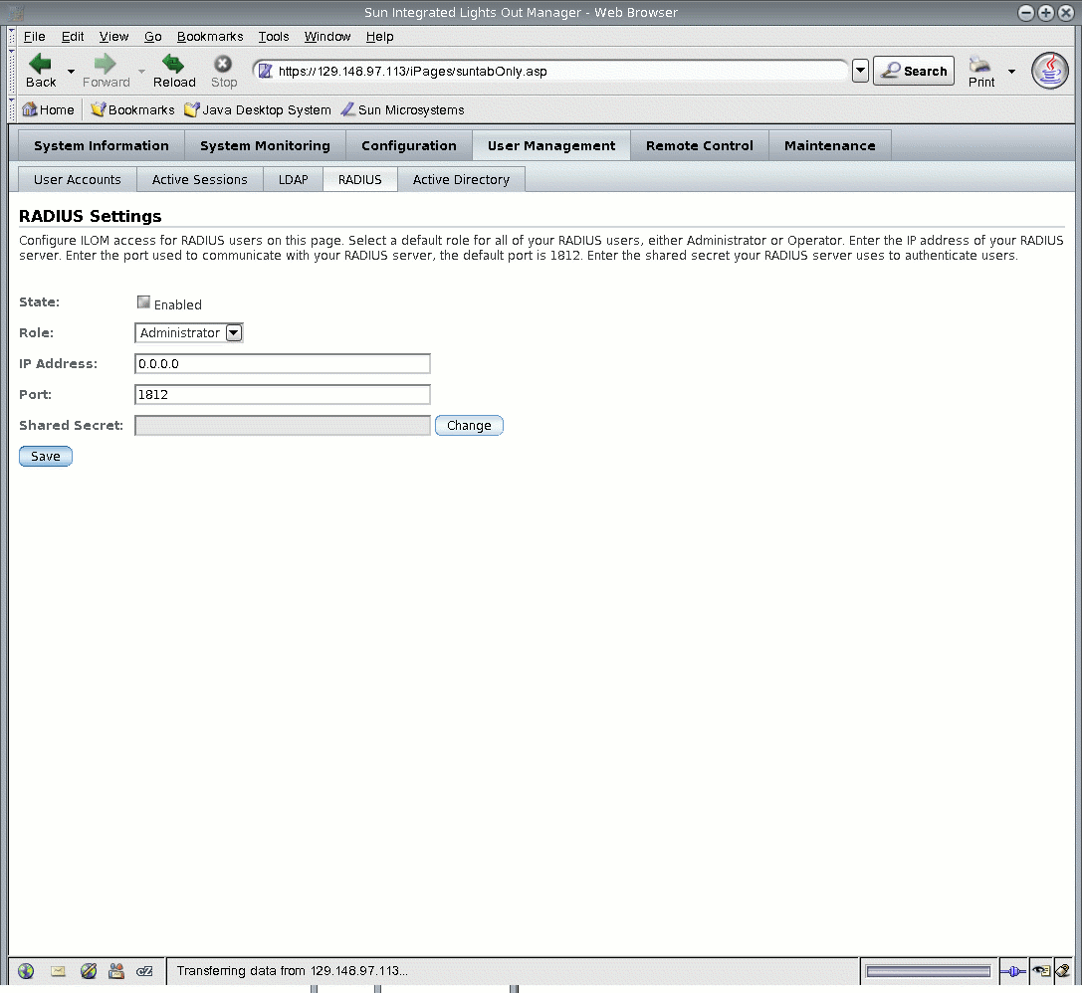
Task: Click the Reload page icon
Action: pos(173,64)
